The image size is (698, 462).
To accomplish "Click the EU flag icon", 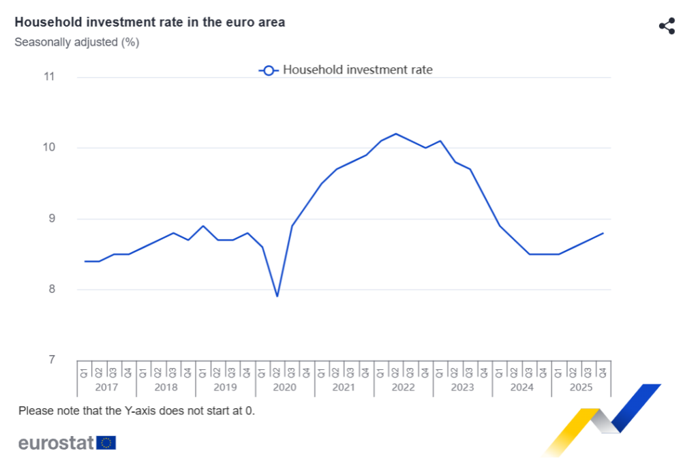I will [107, 443].
